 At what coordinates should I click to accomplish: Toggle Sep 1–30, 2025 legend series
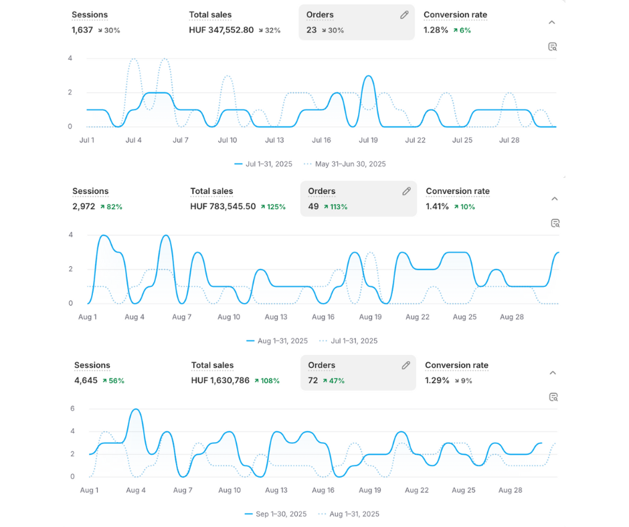click(275, 514)
